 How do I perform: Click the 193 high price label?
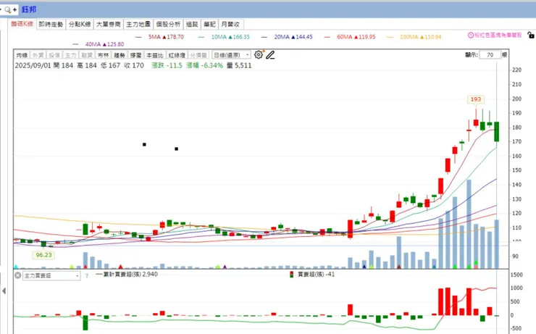tap(476, 99)
